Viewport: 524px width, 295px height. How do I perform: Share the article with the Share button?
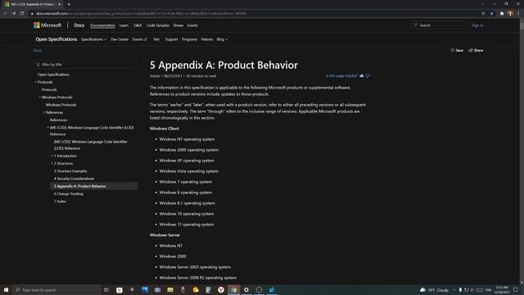point(476,50)
